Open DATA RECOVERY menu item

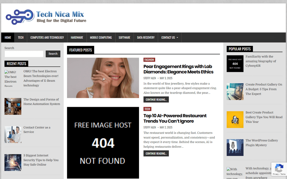[146, 37]
